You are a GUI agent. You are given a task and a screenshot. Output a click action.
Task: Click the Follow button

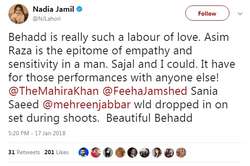[207, 13]
